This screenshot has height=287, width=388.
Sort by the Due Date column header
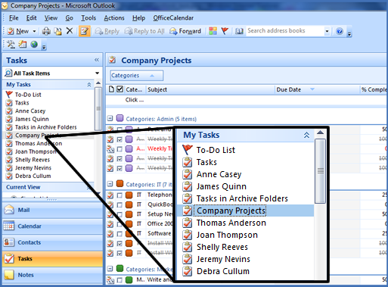coord(317,89)
